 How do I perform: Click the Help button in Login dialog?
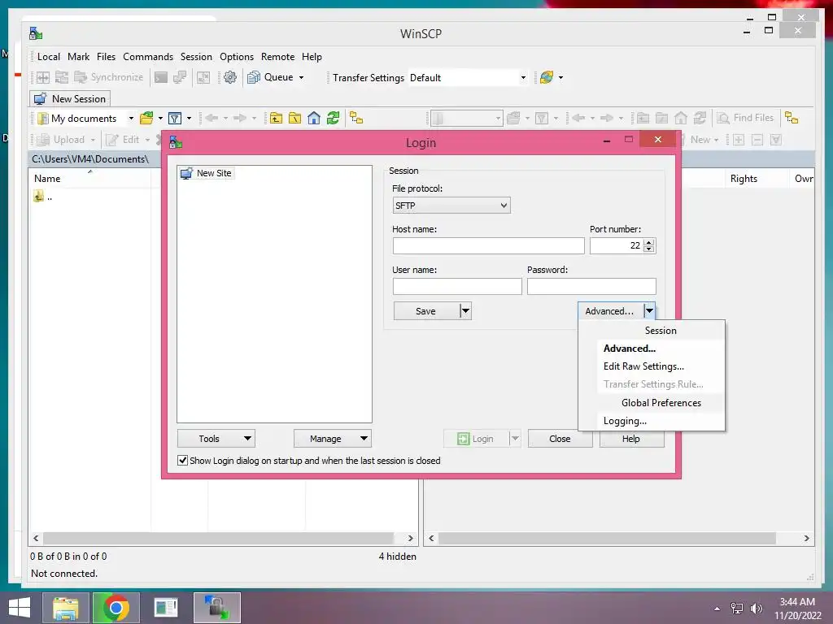point(631,438)
